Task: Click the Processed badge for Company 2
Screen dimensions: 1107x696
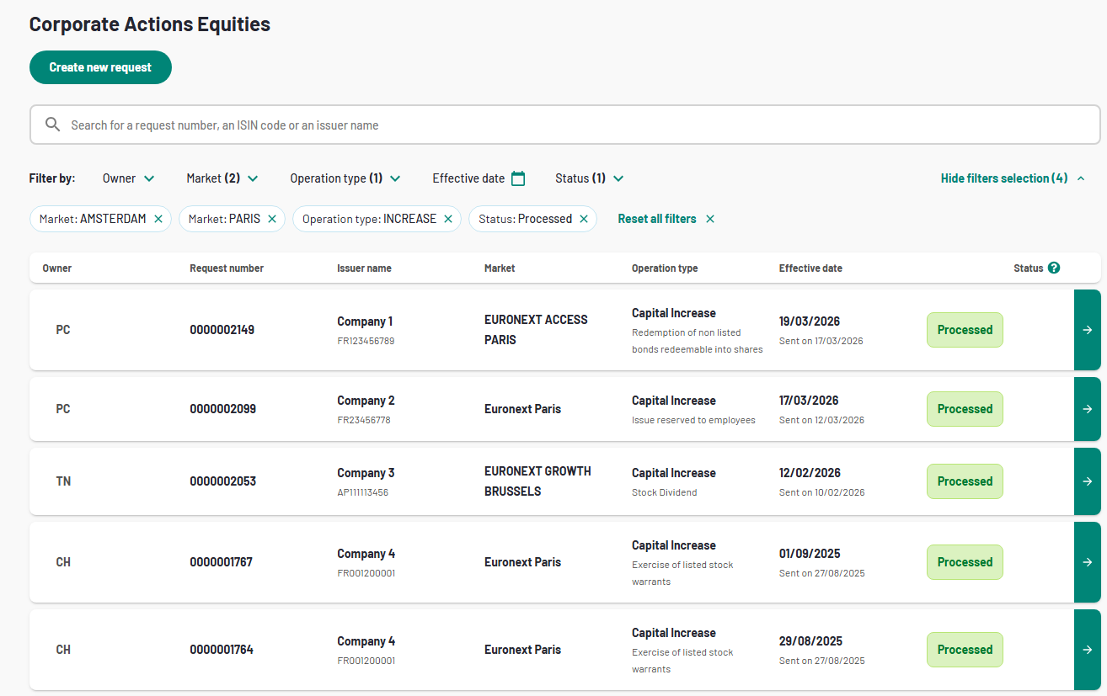Action: 965,409
